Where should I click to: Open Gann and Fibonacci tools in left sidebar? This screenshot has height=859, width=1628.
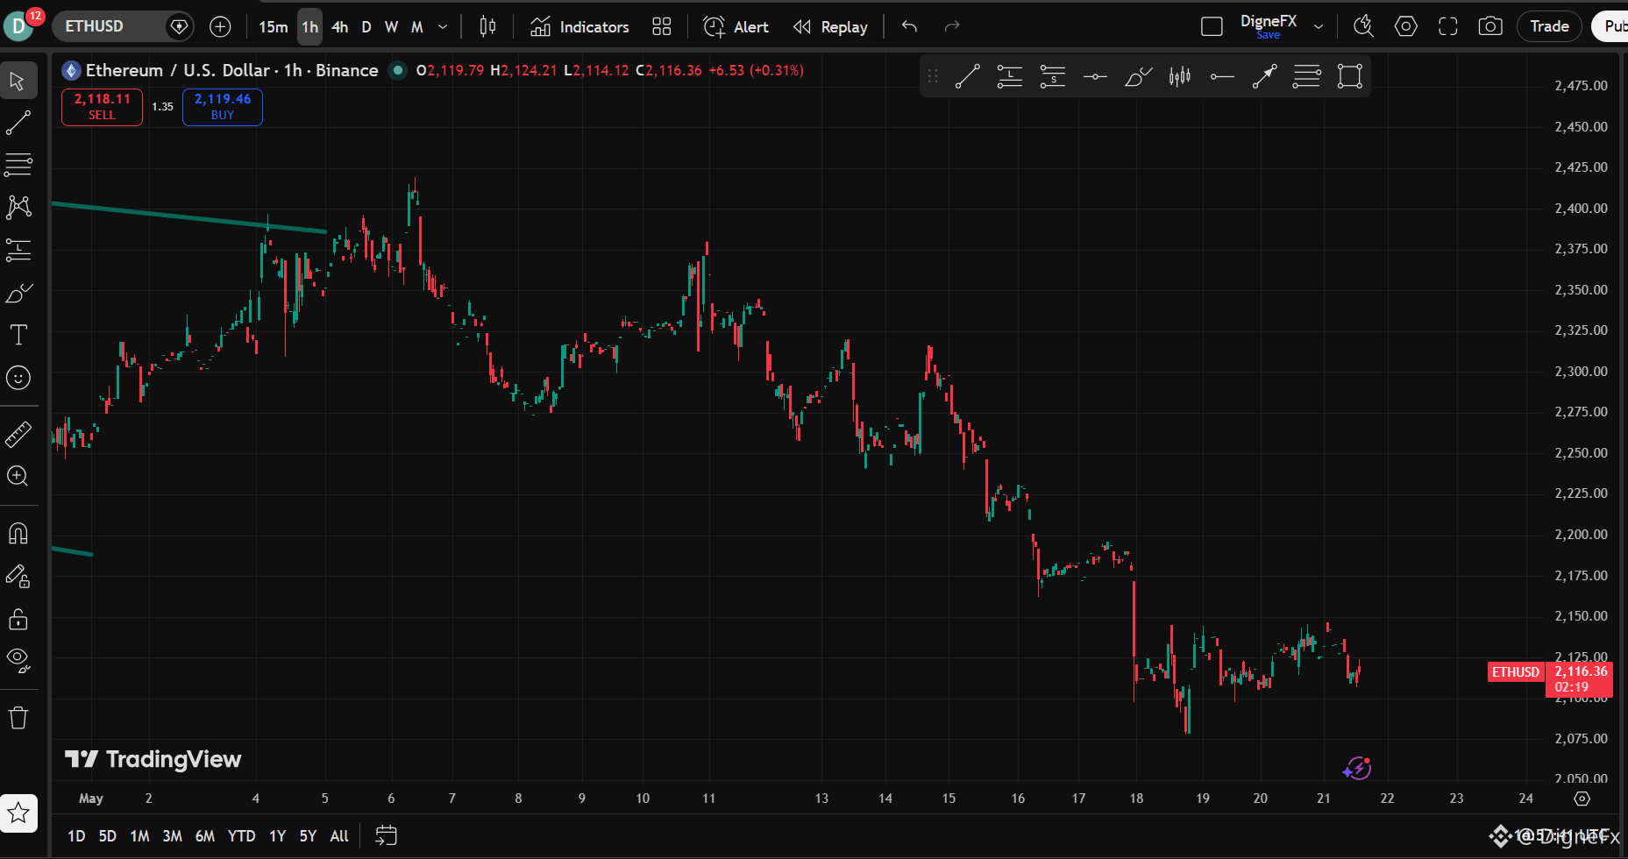tap(18, 164)
